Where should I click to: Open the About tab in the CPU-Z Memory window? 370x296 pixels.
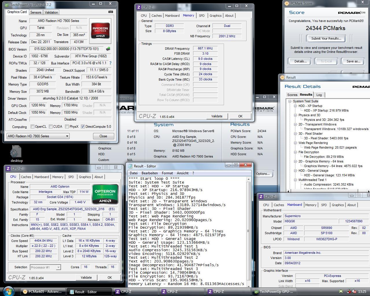pyautogui.click(x=229, y=16)
